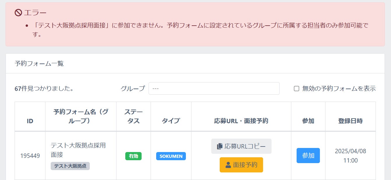This screenshot has width=391, height=180.
Task: Click the blue SOKUMEN type badge
Action: click(171, 156)
